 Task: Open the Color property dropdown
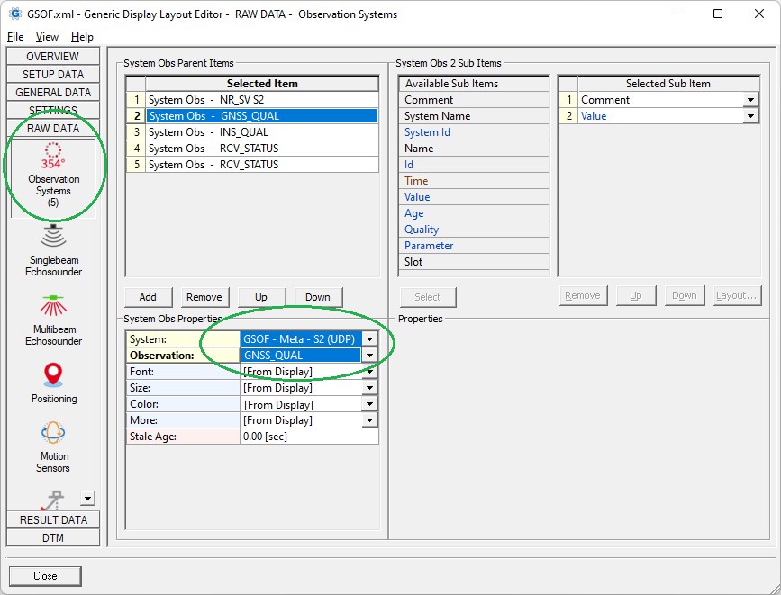click(x=369, y=404)
